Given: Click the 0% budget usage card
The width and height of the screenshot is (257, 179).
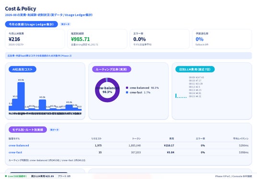Looking at the screenshot, I should (222, 39).
